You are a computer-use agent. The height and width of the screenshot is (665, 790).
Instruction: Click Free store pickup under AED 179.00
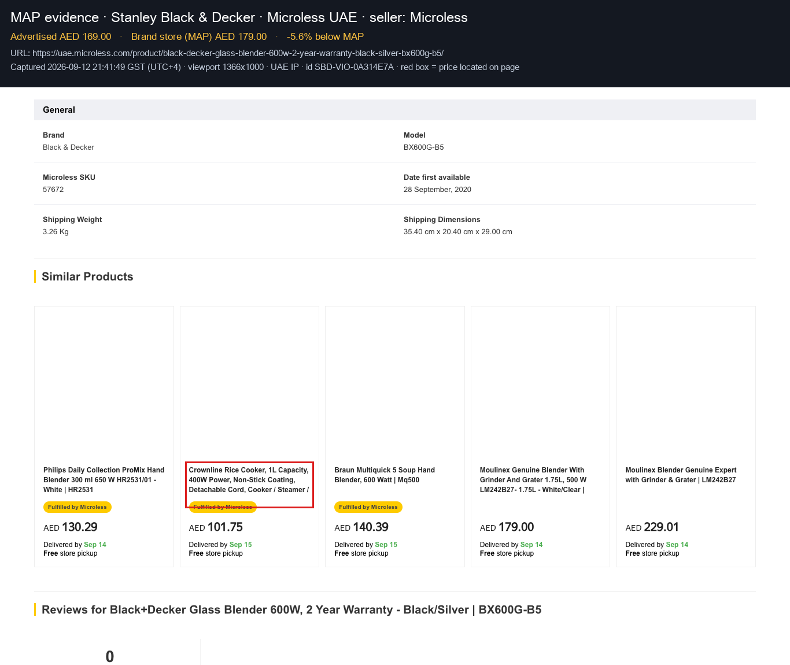pyautogui.click(x=507, y=553)
